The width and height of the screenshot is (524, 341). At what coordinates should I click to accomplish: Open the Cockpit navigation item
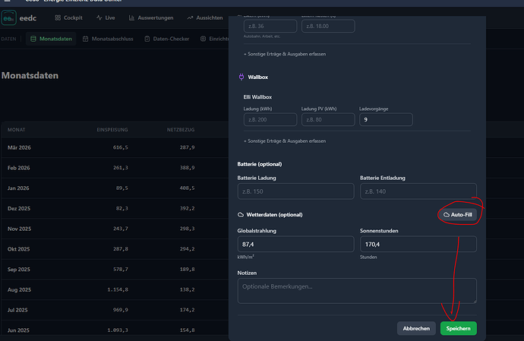point(68,17)
